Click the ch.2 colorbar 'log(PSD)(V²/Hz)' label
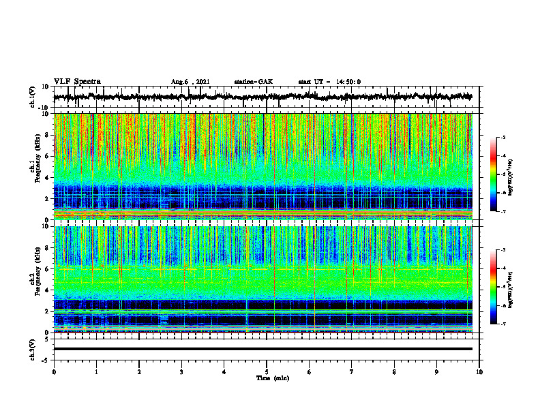 click(x=511, y=290)
